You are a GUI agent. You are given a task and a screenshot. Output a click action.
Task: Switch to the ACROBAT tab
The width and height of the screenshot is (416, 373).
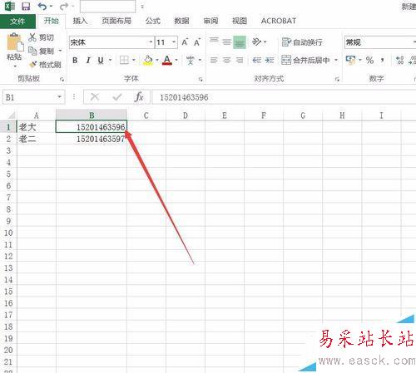pos(279,21)
